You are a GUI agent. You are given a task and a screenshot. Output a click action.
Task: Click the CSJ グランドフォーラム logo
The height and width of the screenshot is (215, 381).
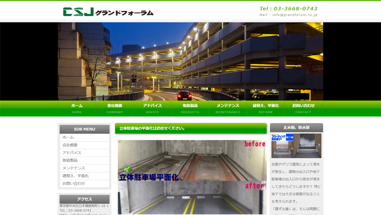click(108, 12)
